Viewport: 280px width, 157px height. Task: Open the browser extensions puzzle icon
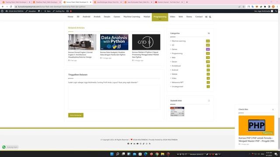(265, 7)
